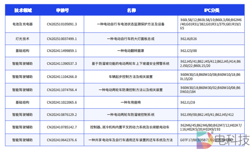The height and width of the screenshot is (151, 251).
Task: Select the 灯光技术 technology field cell
Action: coord(22,39)
